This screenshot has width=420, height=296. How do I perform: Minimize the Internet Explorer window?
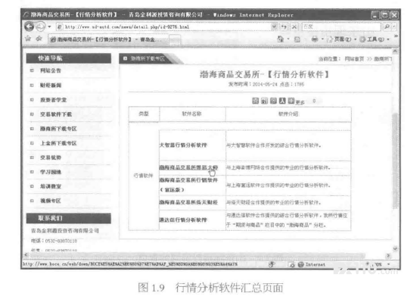(x=375, y=15)
